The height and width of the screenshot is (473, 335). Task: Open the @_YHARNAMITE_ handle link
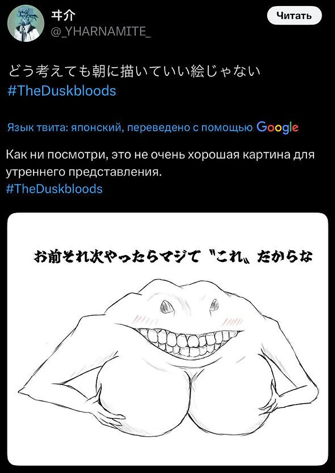[x=100, y=31]
